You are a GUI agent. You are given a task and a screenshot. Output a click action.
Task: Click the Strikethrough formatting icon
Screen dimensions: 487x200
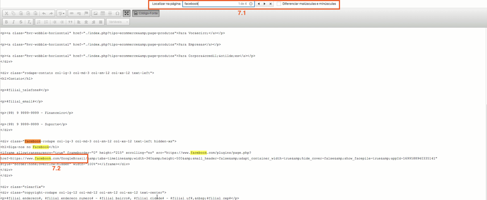coord(21,22)
